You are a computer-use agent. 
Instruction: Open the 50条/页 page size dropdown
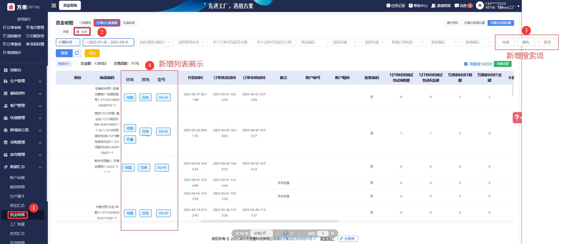pos(261,233)
